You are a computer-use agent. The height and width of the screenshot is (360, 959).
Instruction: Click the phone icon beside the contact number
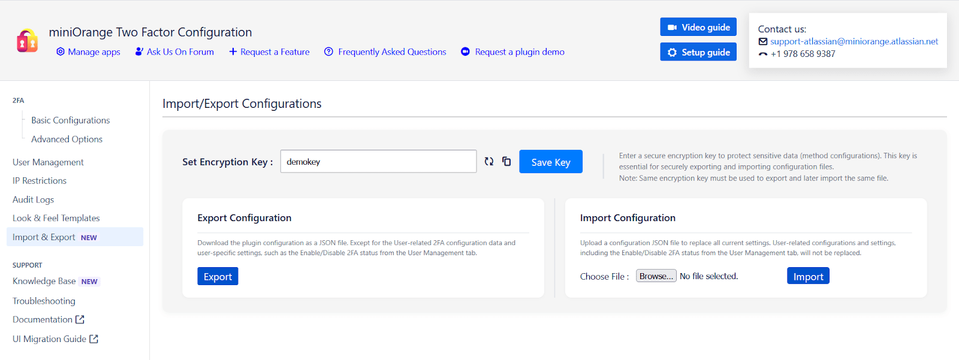(x=763, y=54)
